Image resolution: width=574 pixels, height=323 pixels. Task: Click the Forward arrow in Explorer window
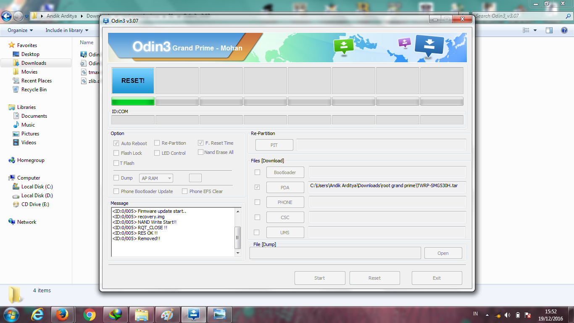coord(18,16)
